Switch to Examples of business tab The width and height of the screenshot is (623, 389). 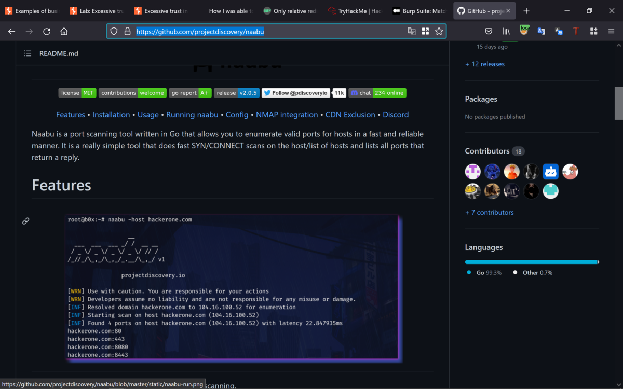[31, 11]
